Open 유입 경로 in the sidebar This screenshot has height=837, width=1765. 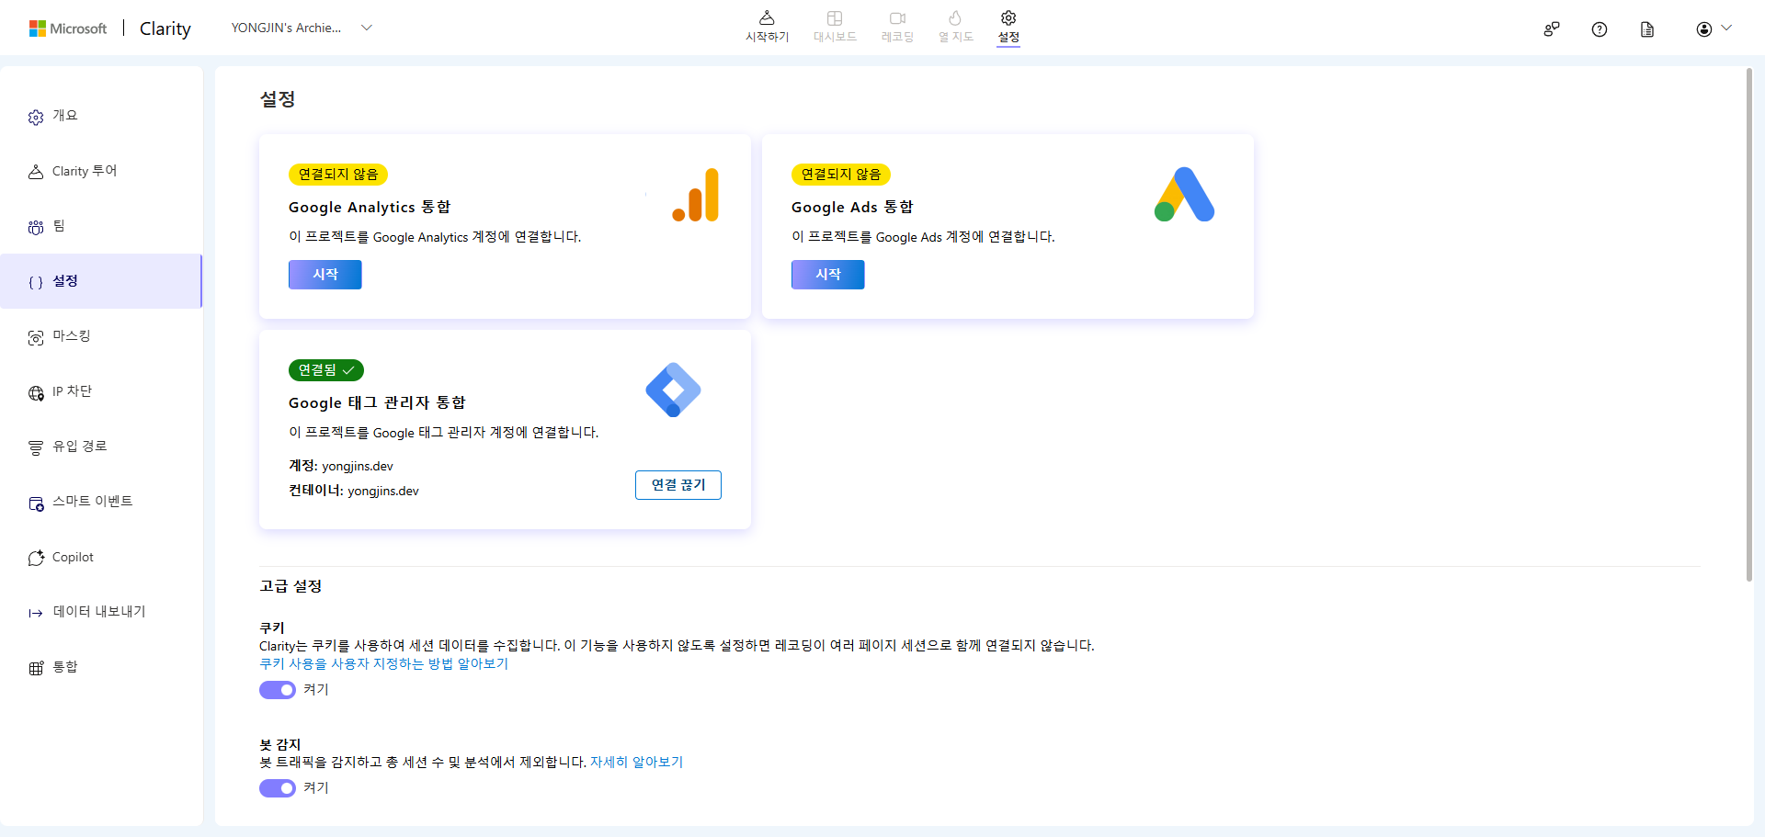point(101,447)
